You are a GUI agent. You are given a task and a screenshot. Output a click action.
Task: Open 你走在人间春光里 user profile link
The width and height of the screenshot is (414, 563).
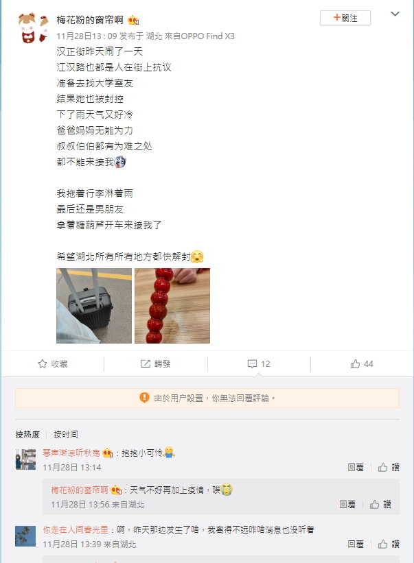(76, 529)
